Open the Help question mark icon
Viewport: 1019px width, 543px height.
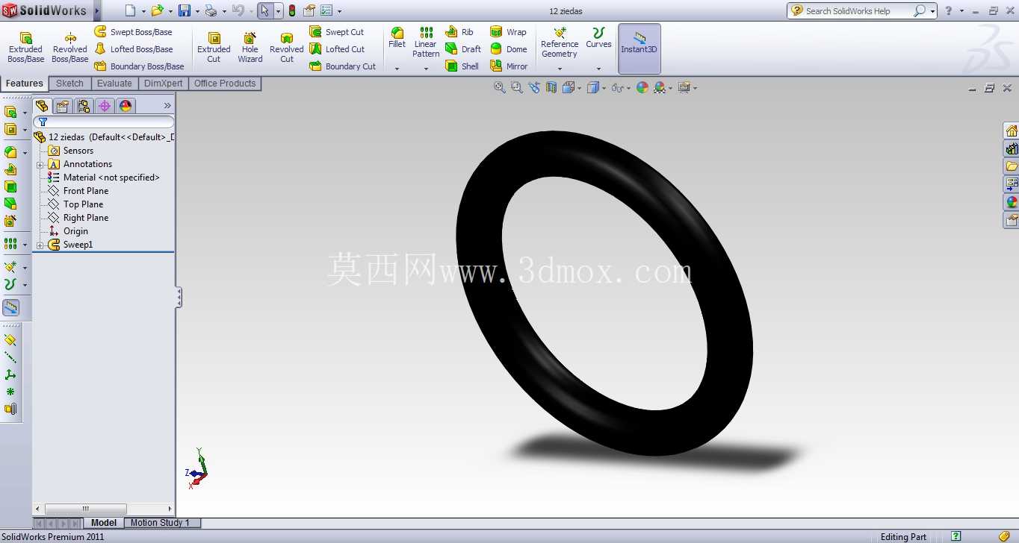[948, 10]
